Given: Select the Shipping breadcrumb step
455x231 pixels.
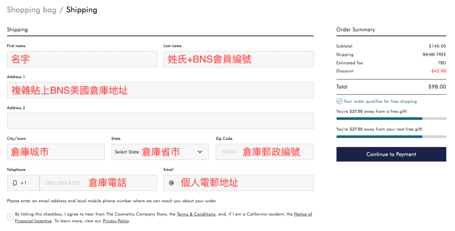Looking at the screenshot, I should tap(82, 10).
